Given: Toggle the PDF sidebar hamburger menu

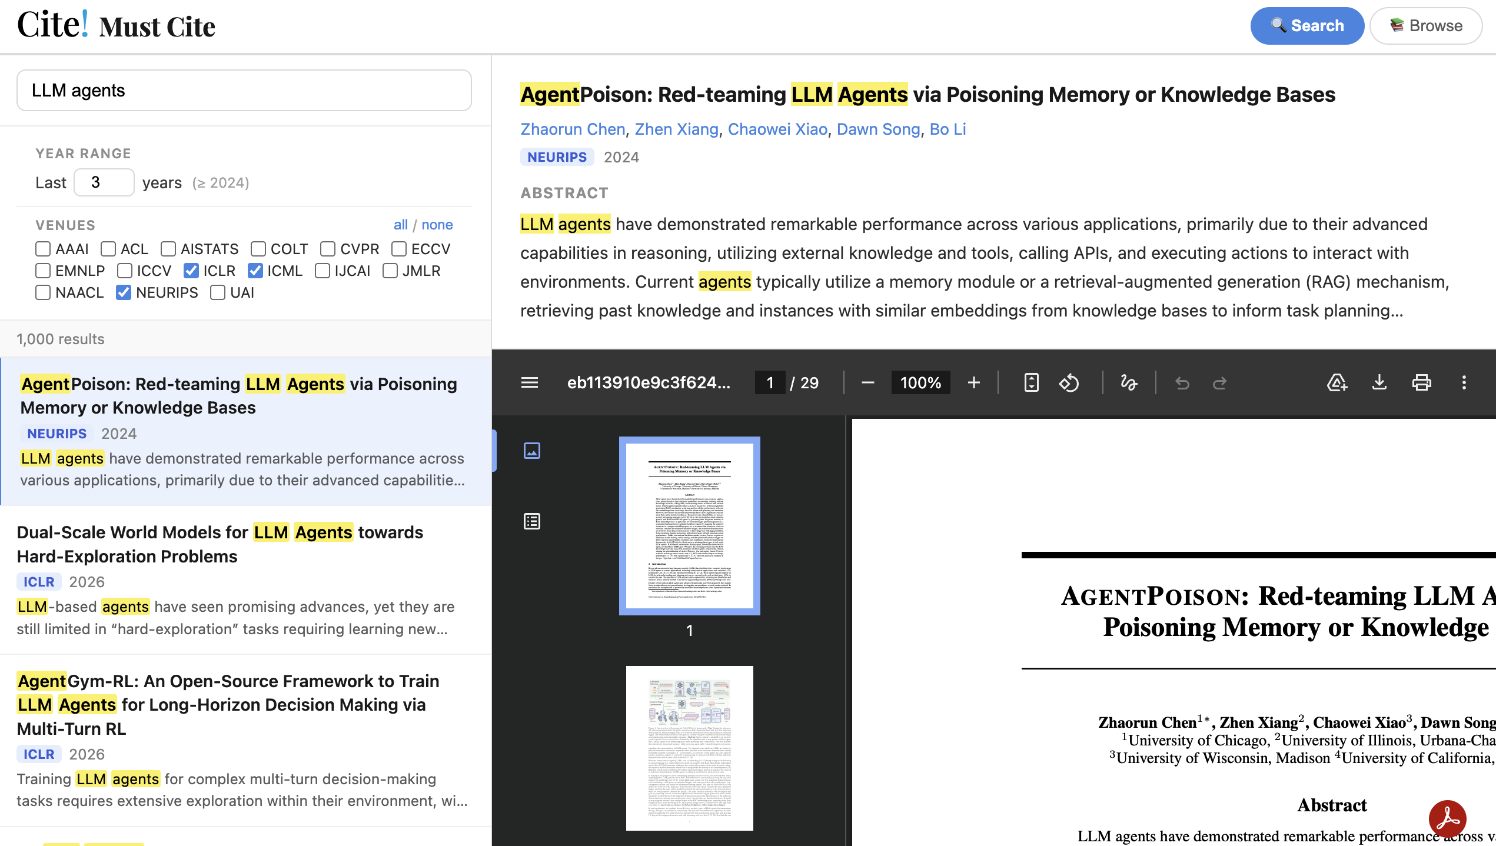Looking at the screenshot, I should [x=529, y=383].
